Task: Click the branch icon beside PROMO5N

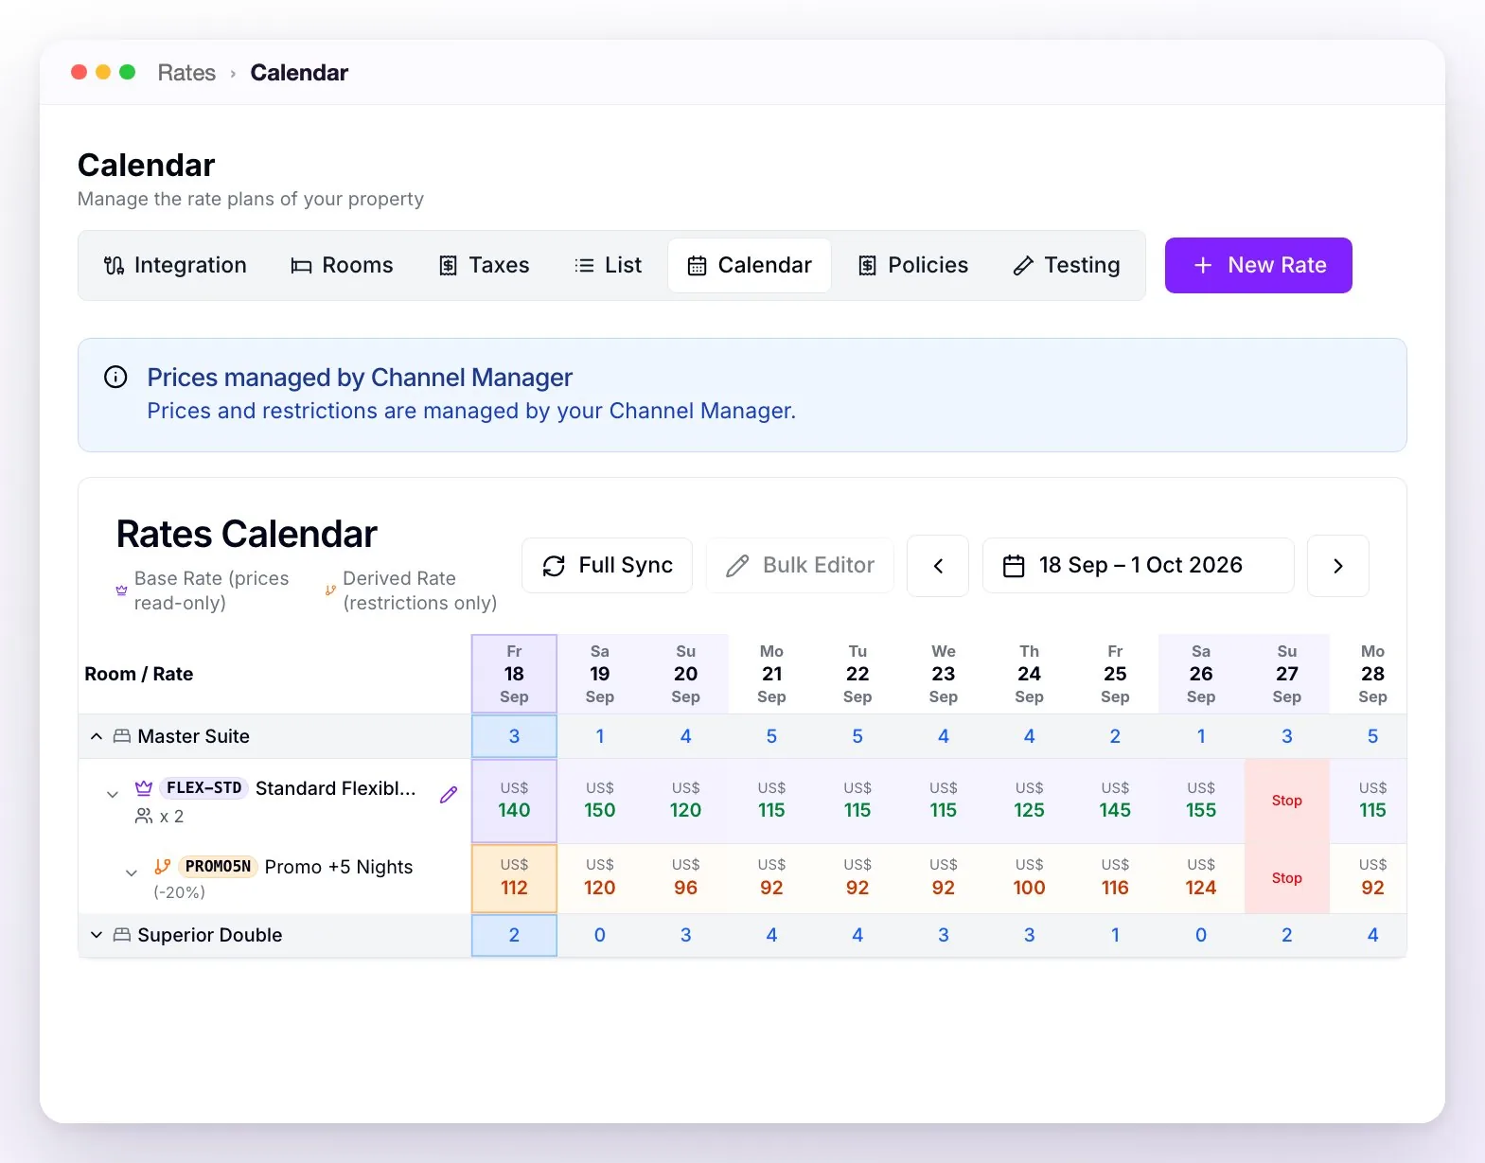Action: click(x=163, y=867)
